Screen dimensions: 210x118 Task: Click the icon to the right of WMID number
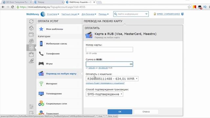click(x=182, y=14)
